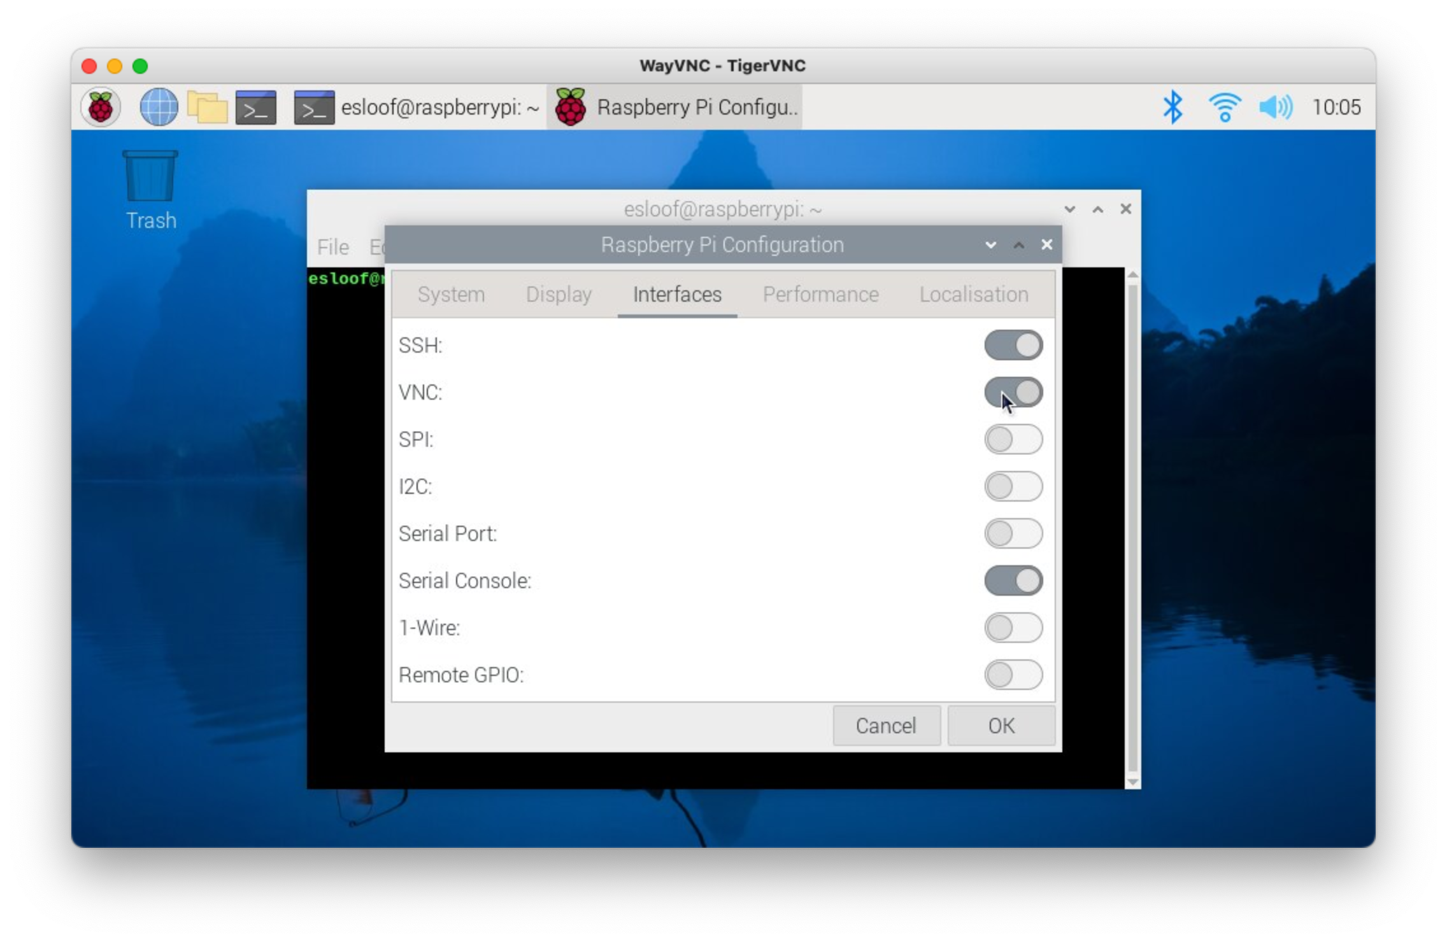This screenshot has width=1447, height=942.
Task: Switch to the esloof@raspberrypi terminal taskbar entry
Action: (417, 107)
